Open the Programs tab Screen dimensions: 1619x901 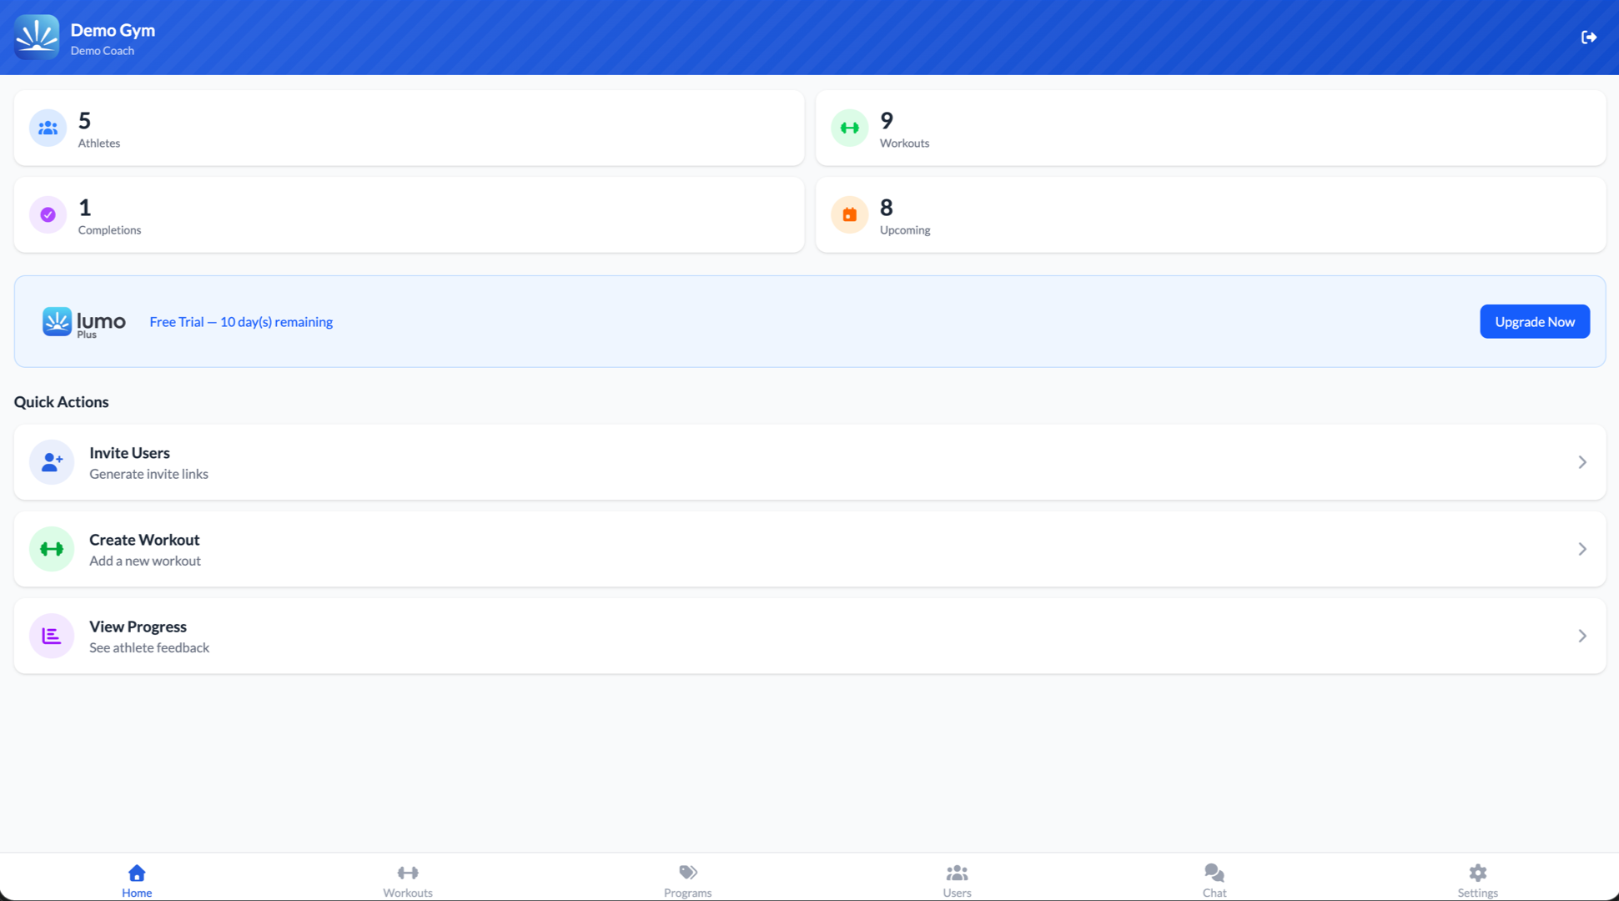point(686,878)
